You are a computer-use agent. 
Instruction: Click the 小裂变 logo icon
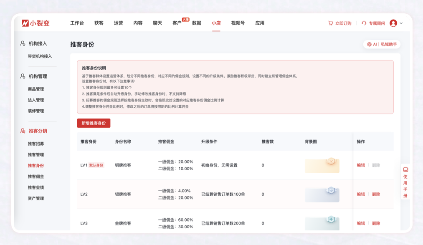(x=25, y=23)
